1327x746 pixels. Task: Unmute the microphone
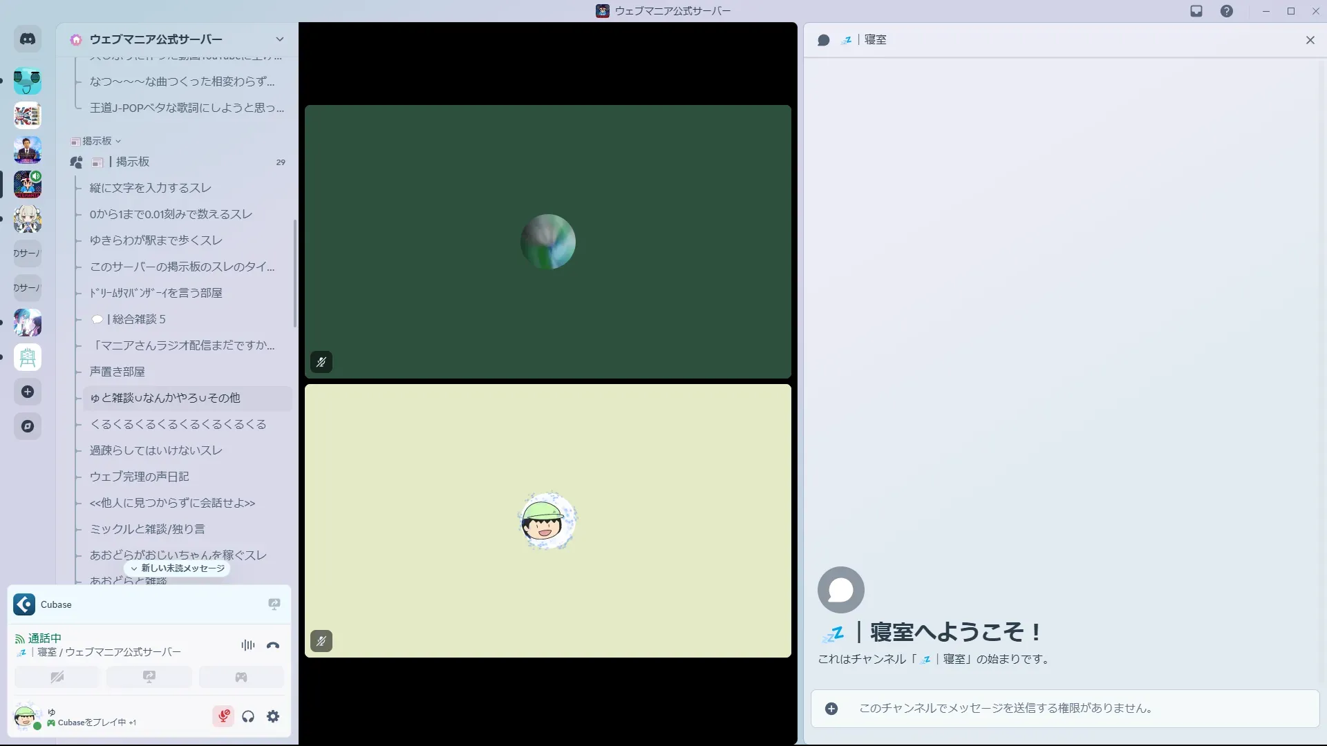[223, 716]
